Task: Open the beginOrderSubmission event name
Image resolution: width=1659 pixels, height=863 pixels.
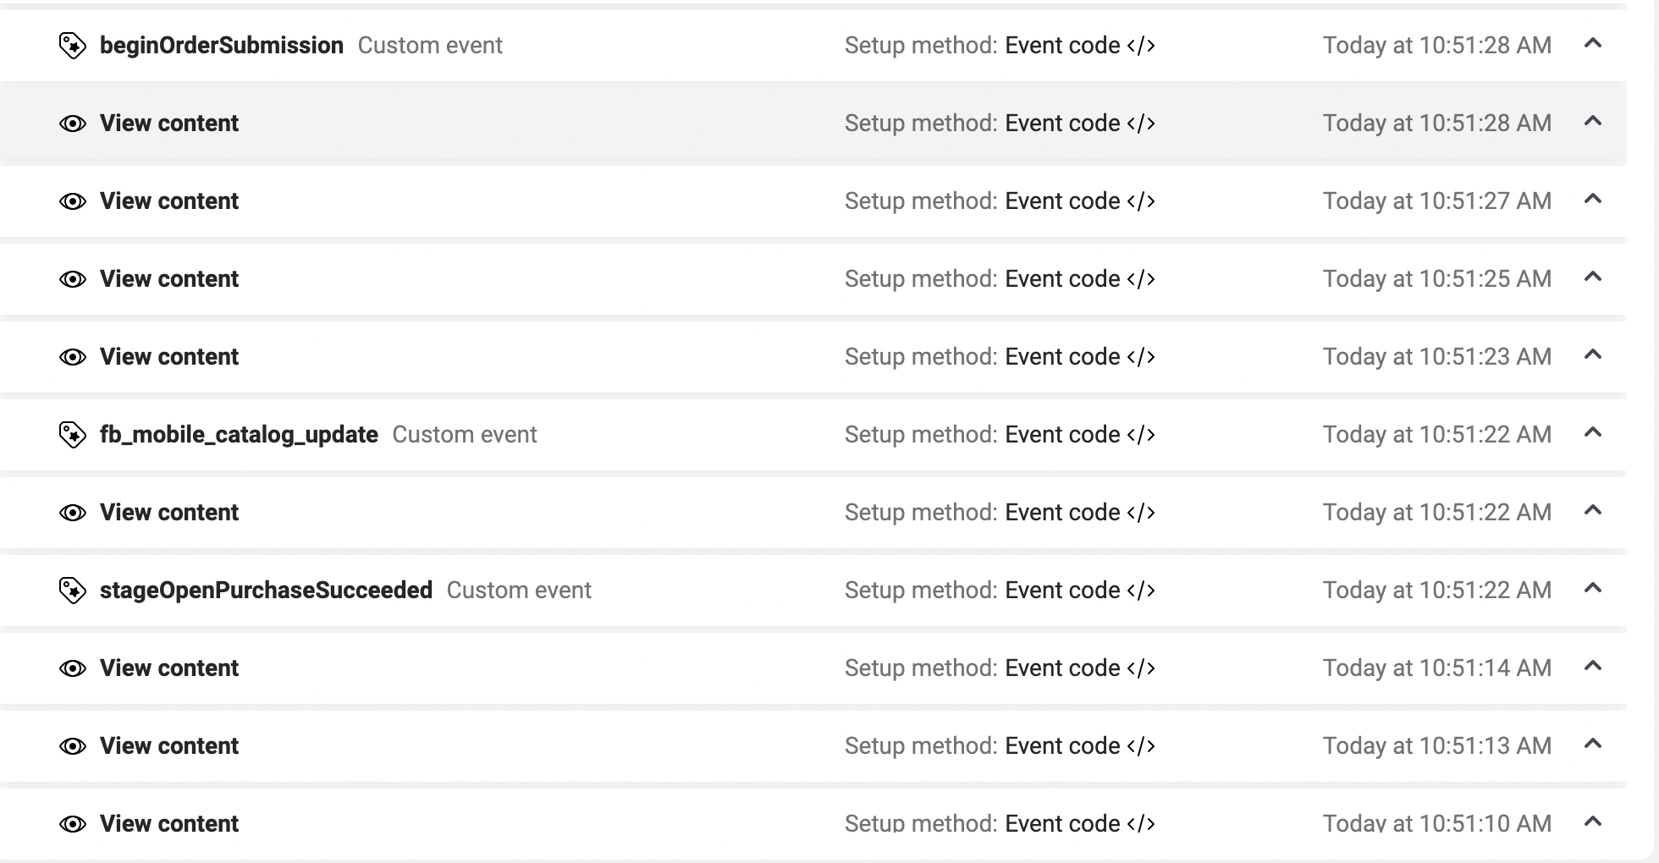Action: [x=221, y=46]
